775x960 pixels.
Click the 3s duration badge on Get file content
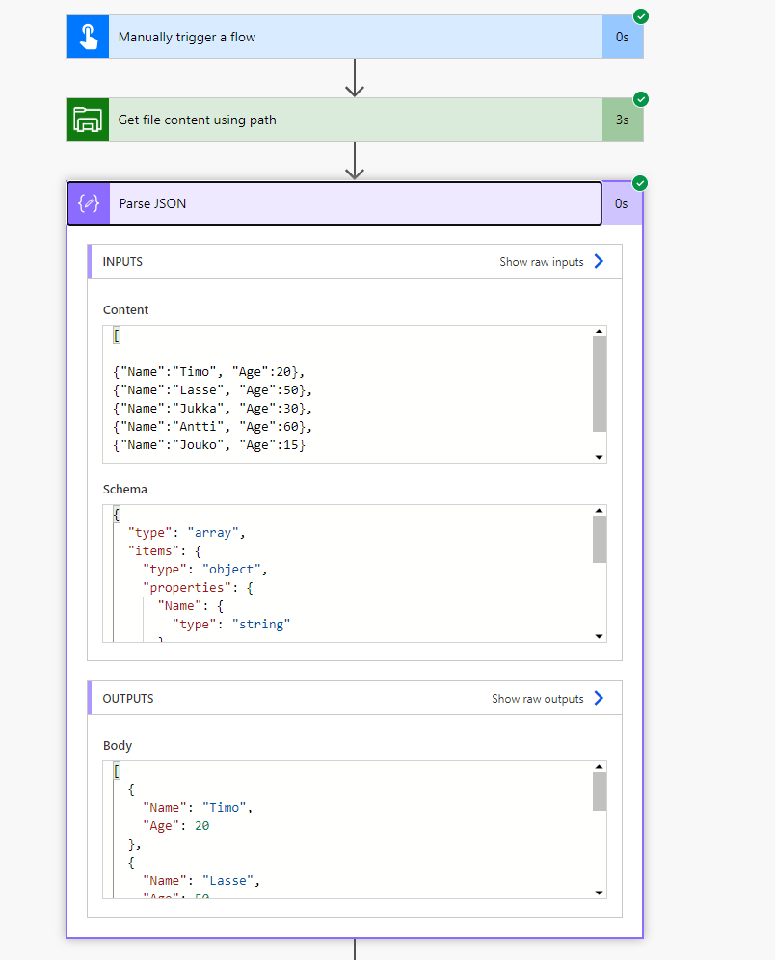(x=623, y=120)
